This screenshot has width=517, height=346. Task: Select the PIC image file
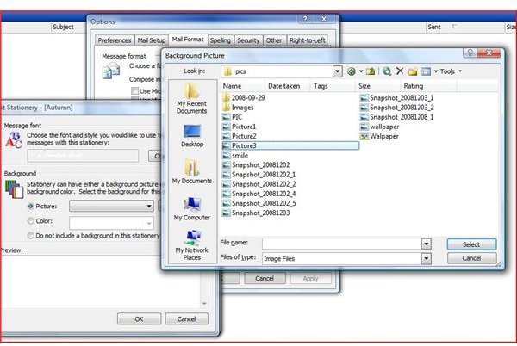pos(233,117)
